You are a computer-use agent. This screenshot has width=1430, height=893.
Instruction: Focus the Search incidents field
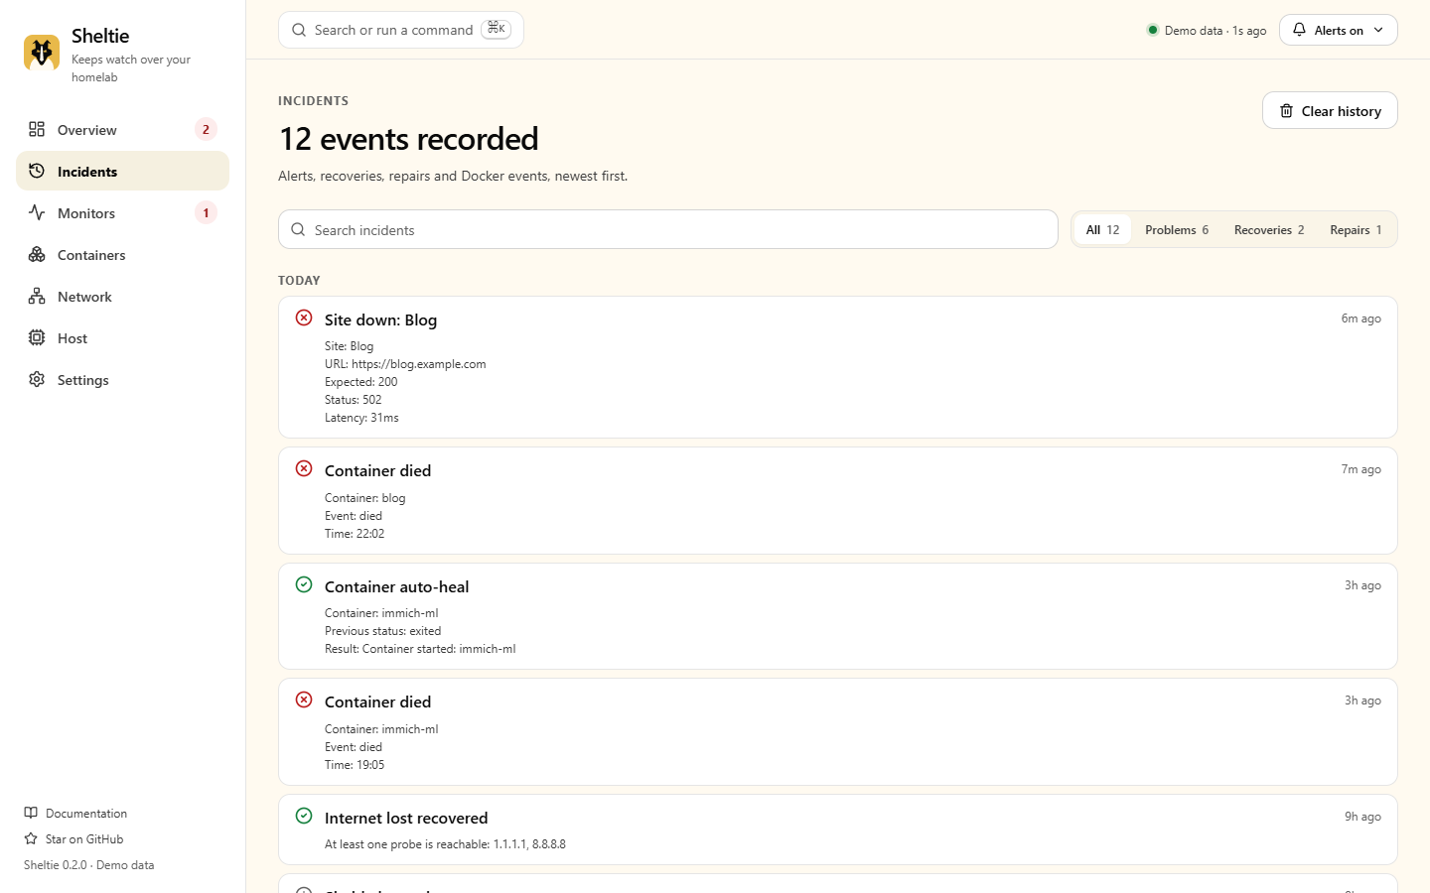[668, 229]
